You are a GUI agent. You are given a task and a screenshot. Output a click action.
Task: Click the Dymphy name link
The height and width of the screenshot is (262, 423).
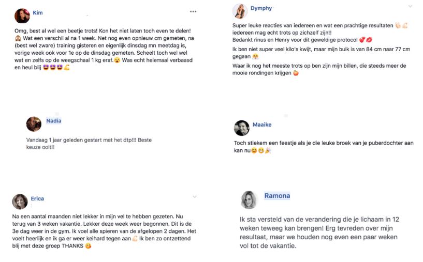[261, 8]
